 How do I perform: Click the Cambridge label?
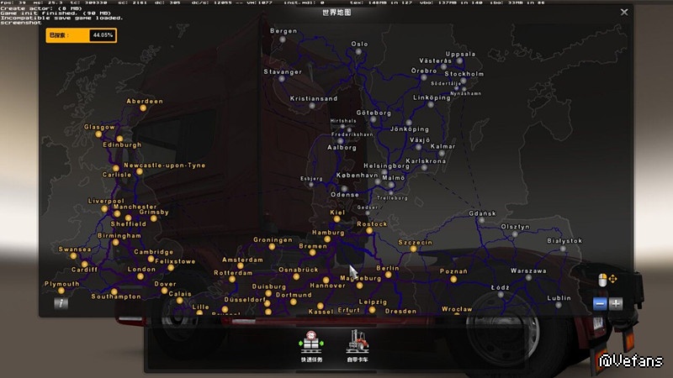point(154,252)
